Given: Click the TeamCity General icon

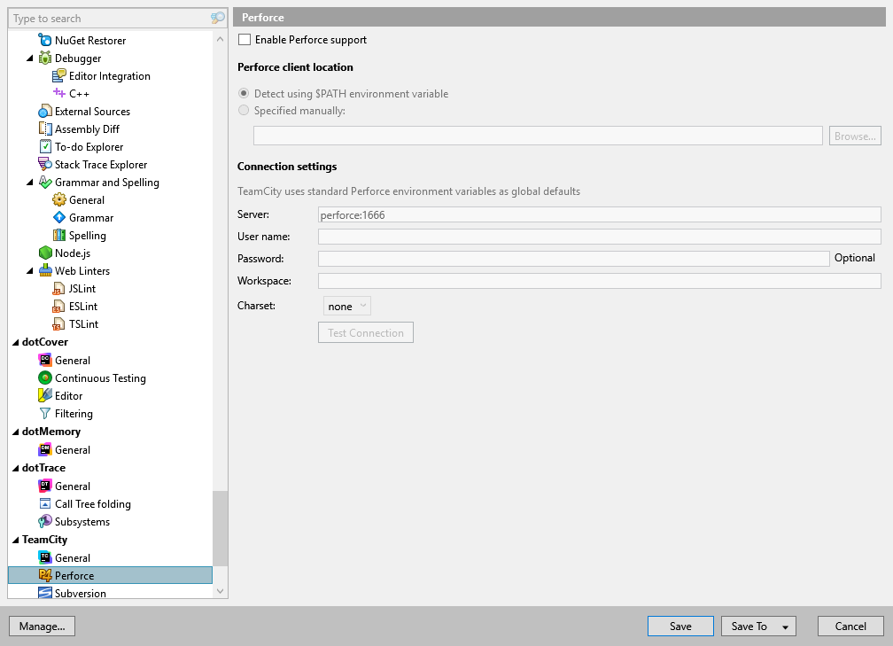Looking at the screenshot, I should tap(44, 556).
